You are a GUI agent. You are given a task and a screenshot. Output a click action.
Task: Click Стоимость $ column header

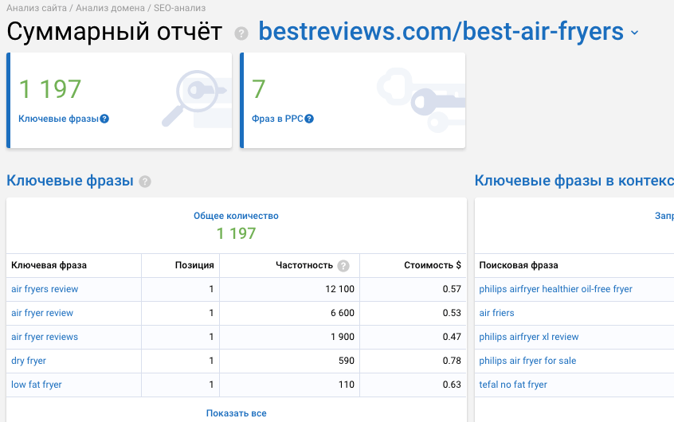[x=433, y=265]
